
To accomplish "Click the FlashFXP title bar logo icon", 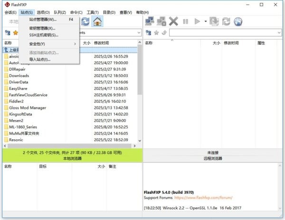I will pos(7,5).
